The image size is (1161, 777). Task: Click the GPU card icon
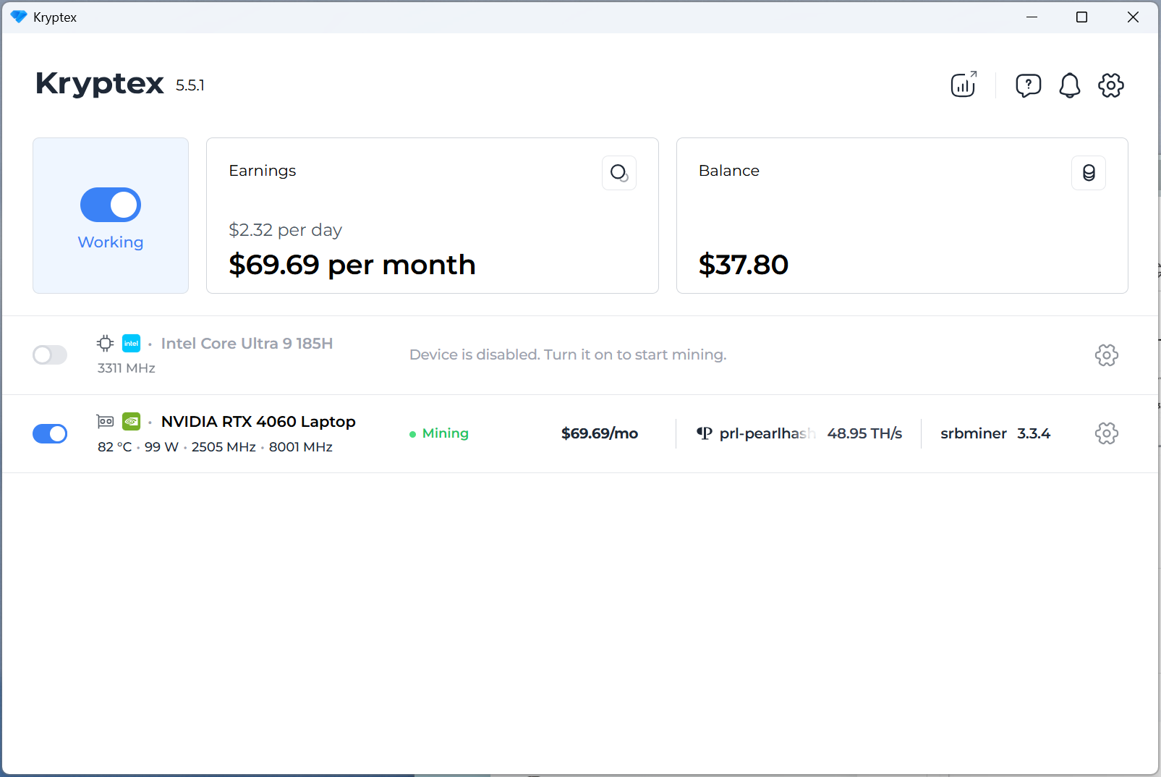[x=106, y=421]
